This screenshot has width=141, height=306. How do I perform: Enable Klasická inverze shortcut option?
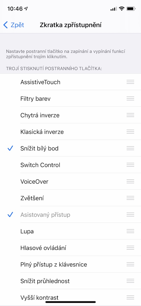(x=70, y=132)
